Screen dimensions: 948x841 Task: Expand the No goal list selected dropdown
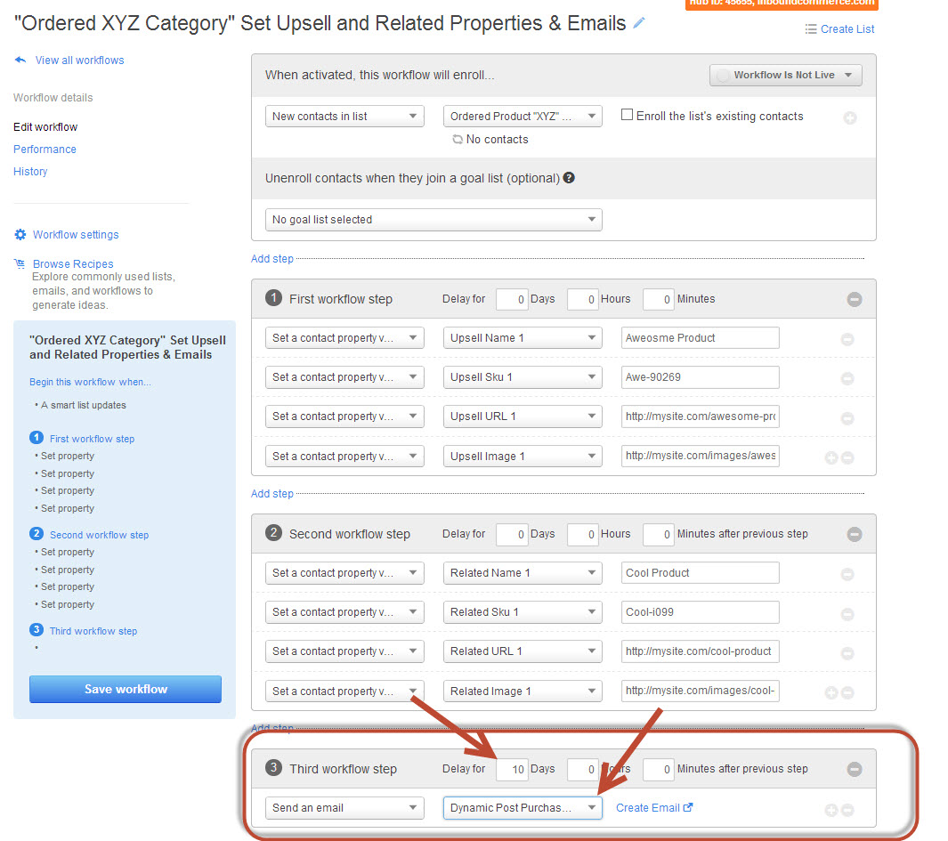[433, 220]
